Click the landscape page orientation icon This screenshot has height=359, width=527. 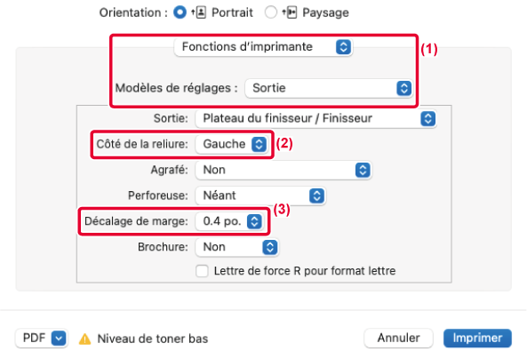pos(290,12)
